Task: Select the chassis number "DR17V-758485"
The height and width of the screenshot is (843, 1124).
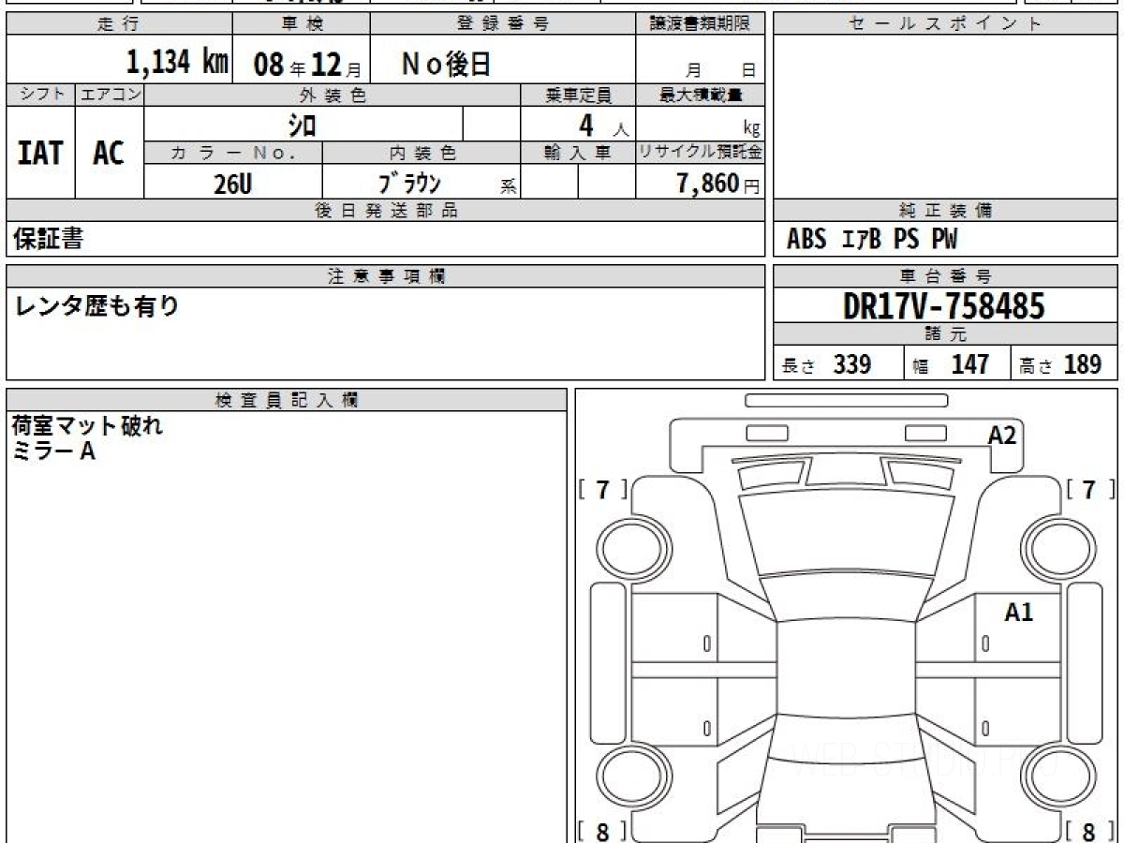Action: [944, 305]
